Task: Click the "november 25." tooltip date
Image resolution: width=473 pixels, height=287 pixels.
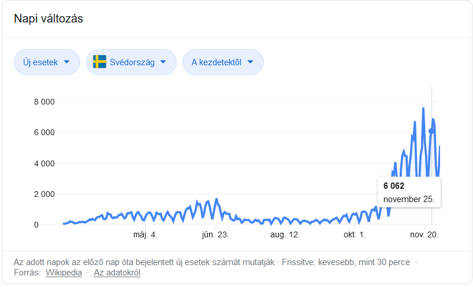Action: point(408,199)
